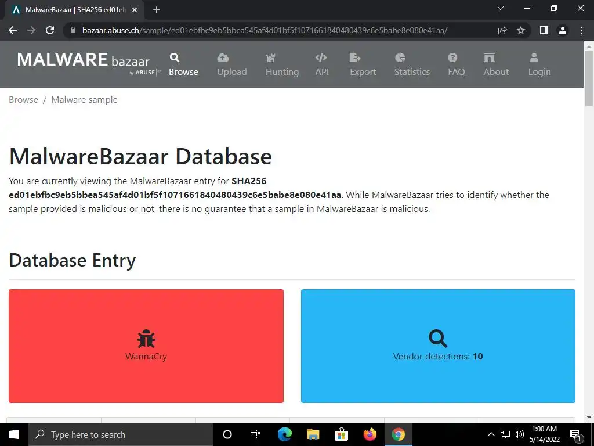Image resolution: width=594 pixels, height=446 pixels.
Task: Click the Windows Start button
Action: pyautogui.click(x=14, y=434)
